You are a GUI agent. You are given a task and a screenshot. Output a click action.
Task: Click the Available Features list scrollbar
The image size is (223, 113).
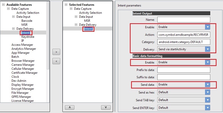coord(48,37)
